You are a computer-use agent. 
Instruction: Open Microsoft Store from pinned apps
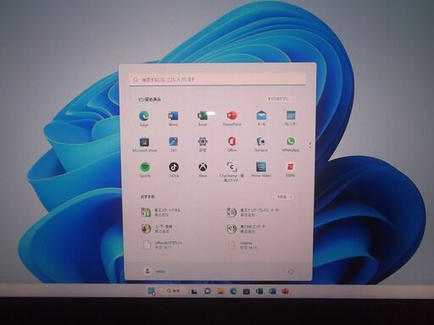144,141
